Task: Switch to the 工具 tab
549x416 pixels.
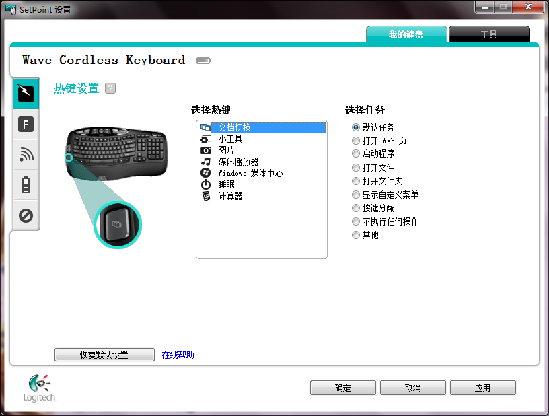Action: [489, 34]
